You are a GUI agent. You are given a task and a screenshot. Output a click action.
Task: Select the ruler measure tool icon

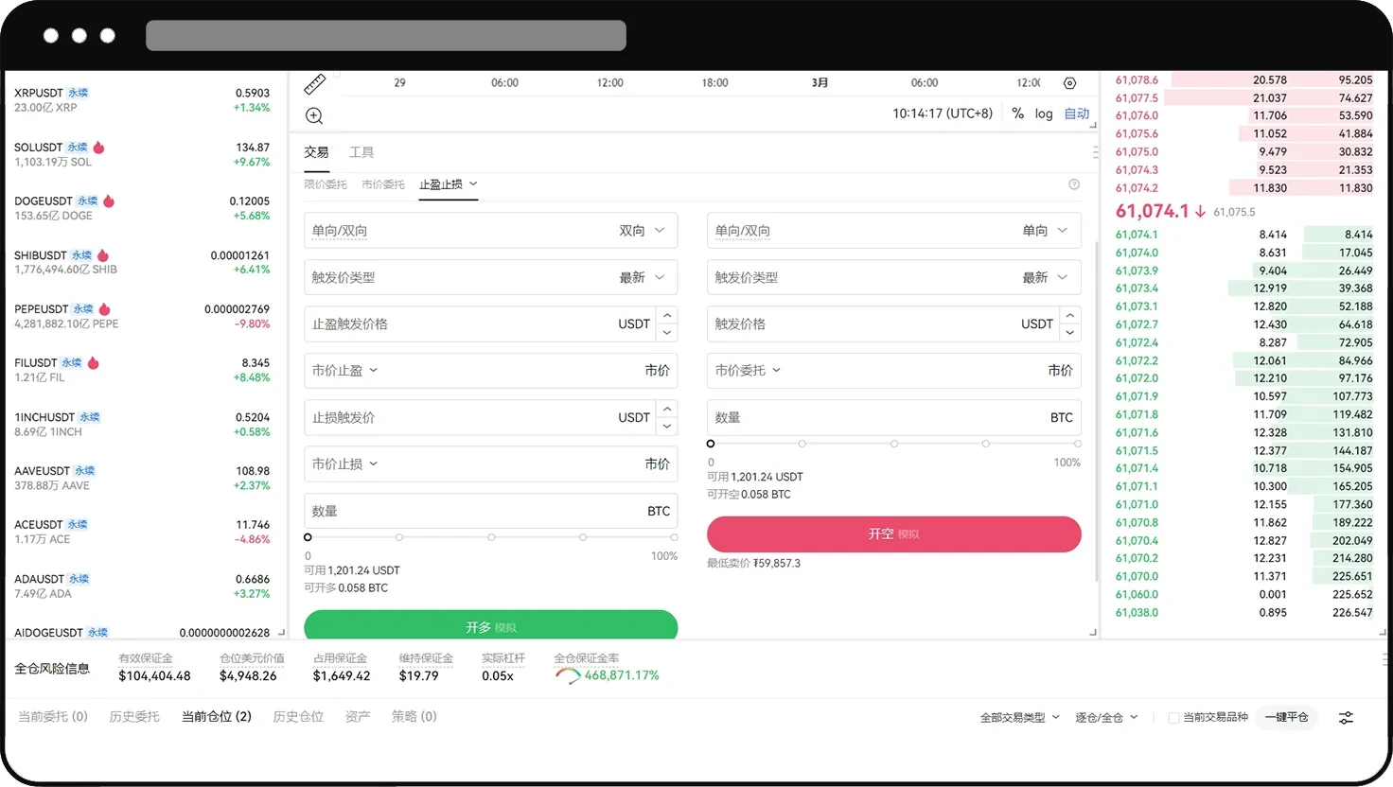314,84
